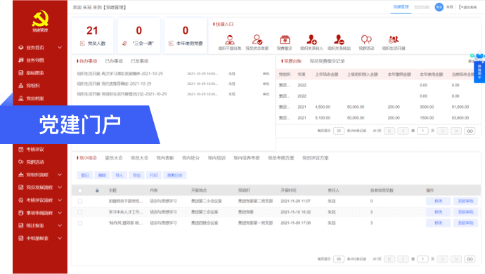Image resolution: width=485 pixels, height=274 pixels.
Task: Tick the select-all checkbox in table header
Action: (x=80, y=190)
